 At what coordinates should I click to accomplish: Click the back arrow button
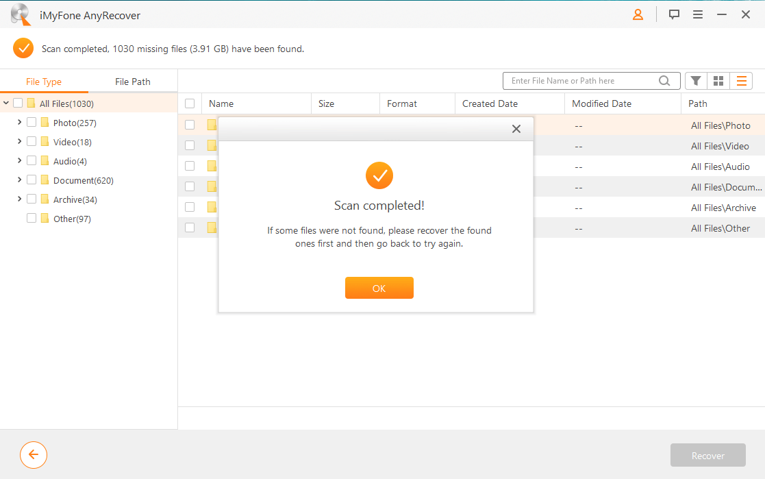point(33,455)
